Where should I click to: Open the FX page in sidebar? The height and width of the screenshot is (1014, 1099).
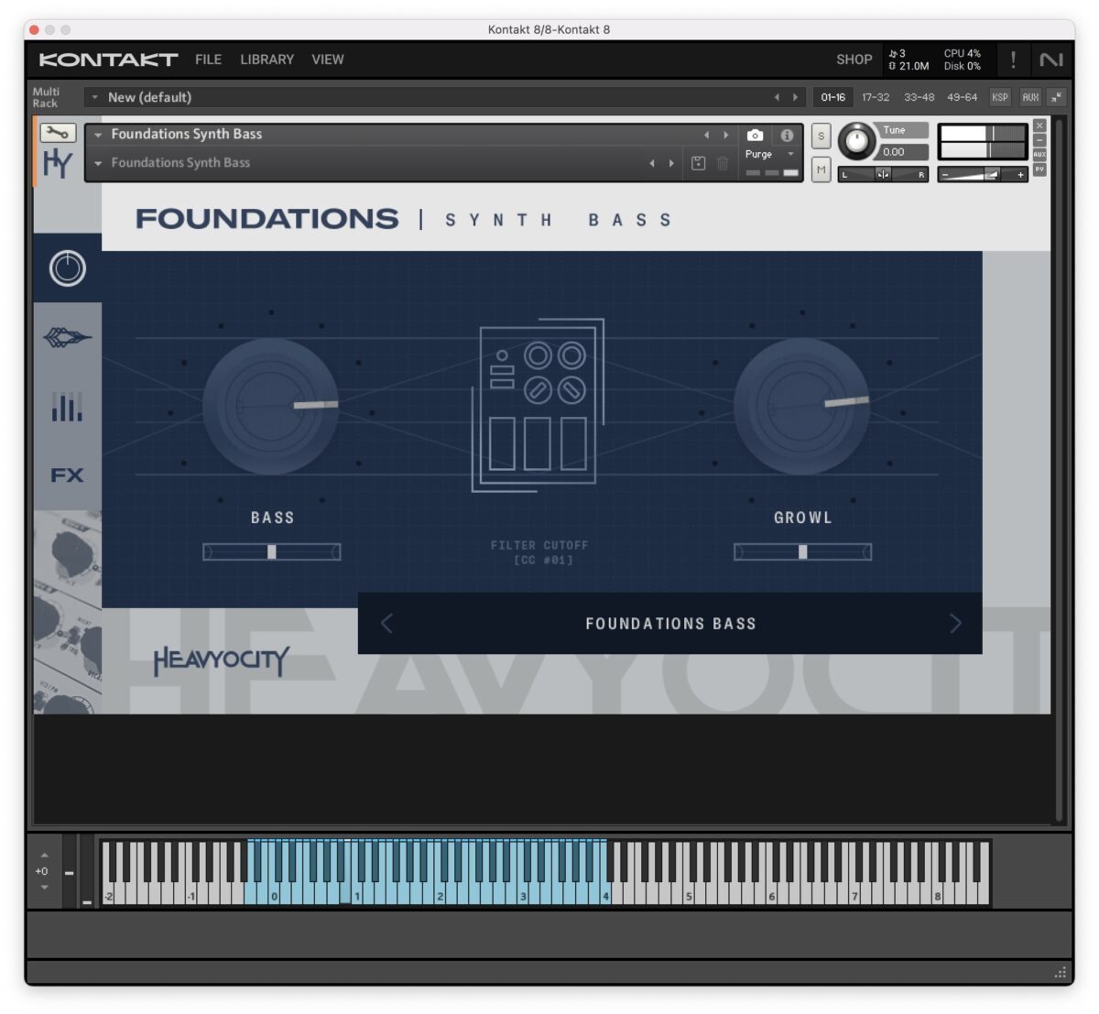click(x=67, y=475)
